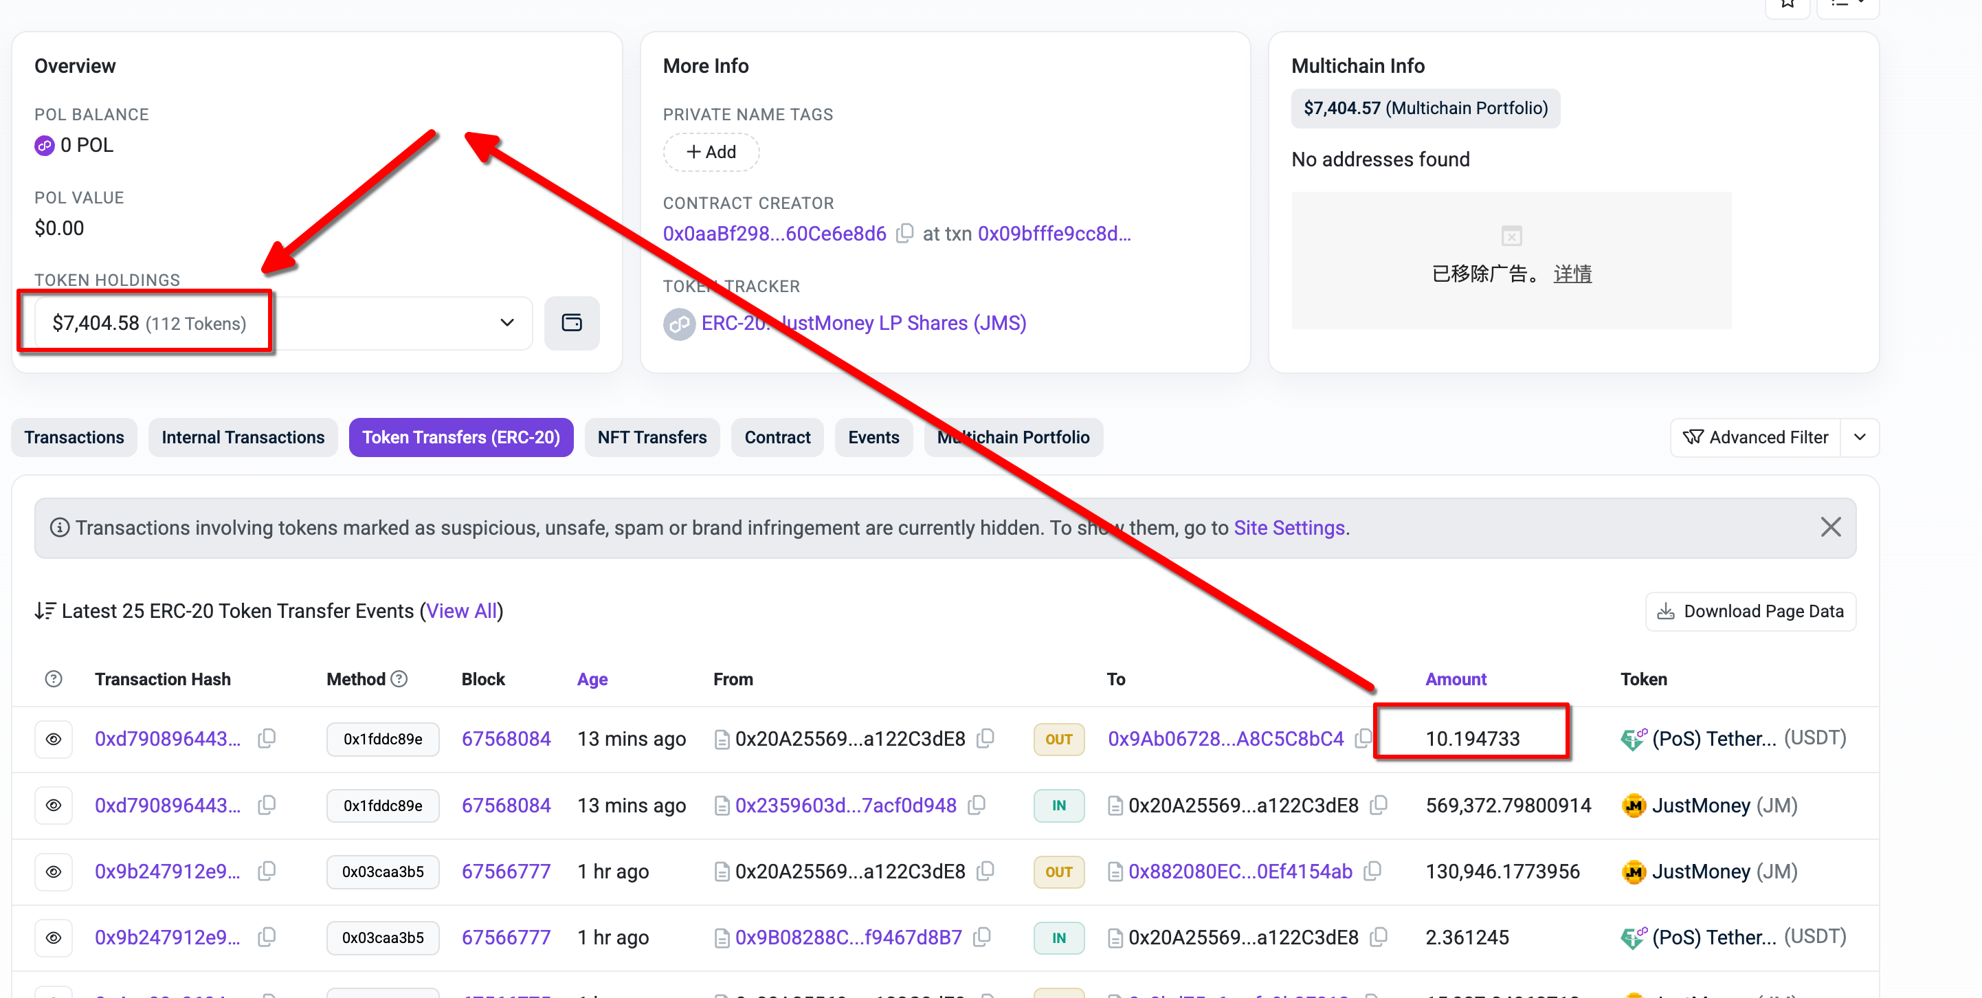Viewport: 1982px width, 998px height.
Task: Click the Method column help icon
Action: click(399, 678)
